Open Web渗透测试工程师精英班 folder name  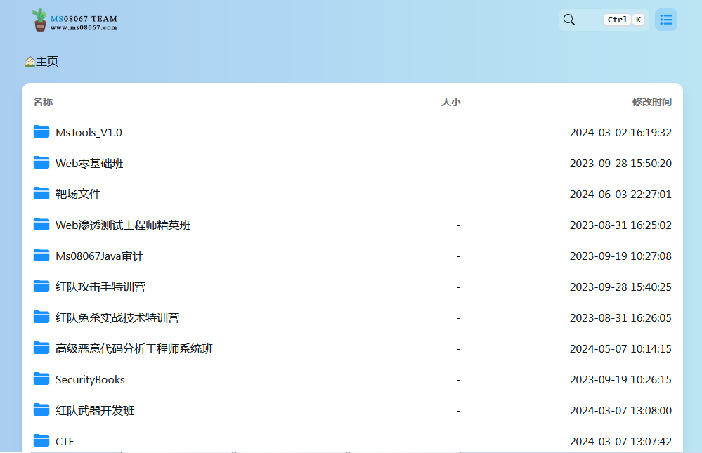click(123, 225)
